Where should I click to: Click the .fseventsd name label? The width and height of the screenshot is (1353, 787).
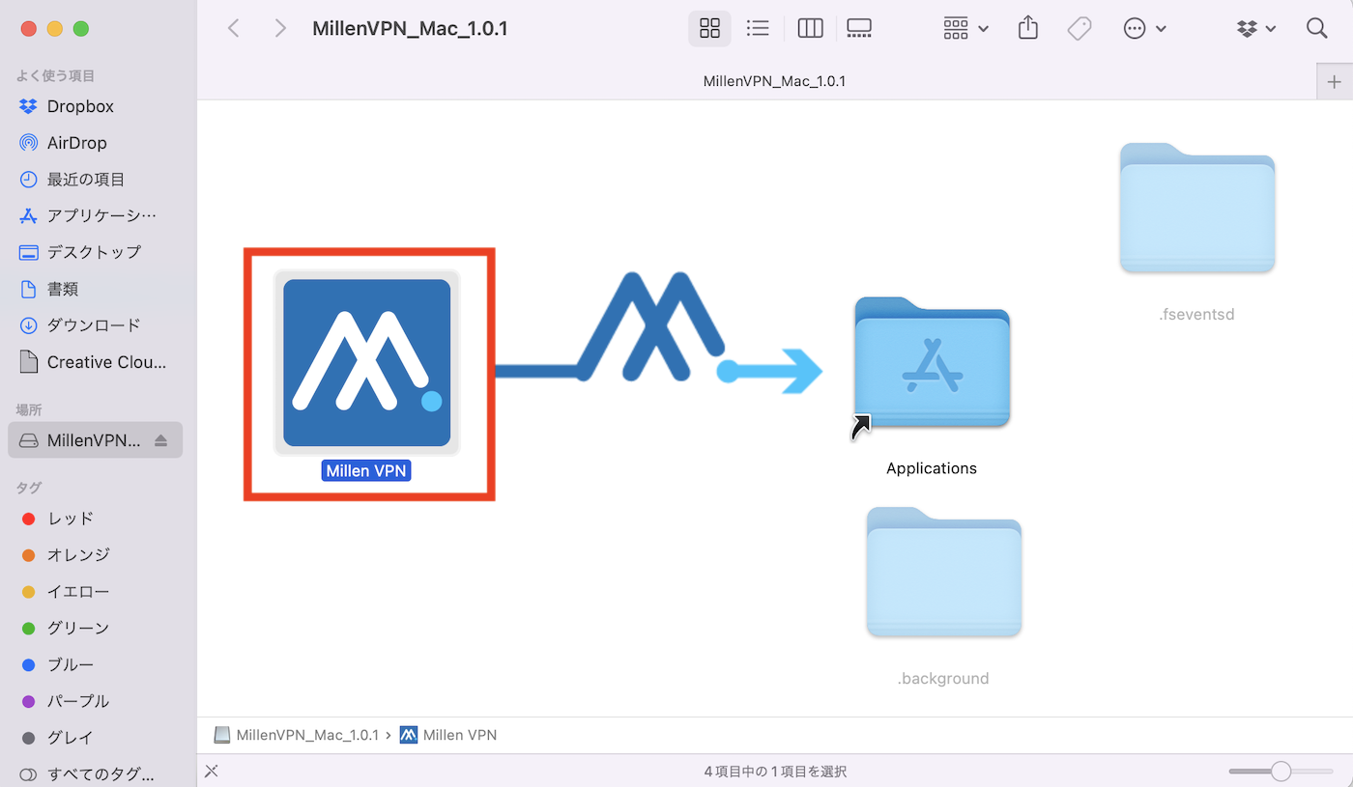pyautogui.click(x=1196, y=314)
